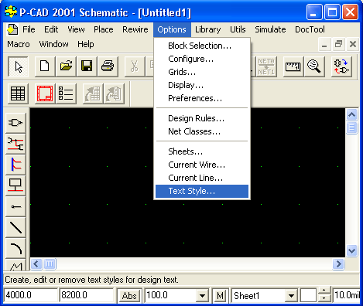Select the Place Bus tool

15,165
